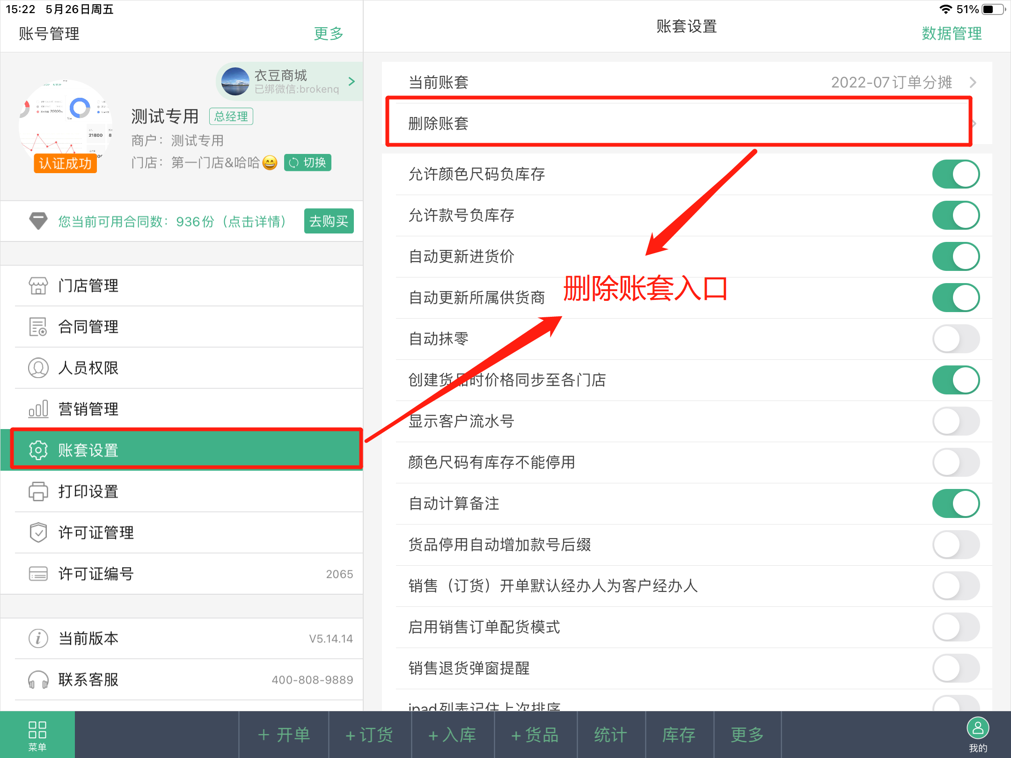Image resolution: width=1011 pixels, height=758 pixels.
Task: Open 数据管理 link
Action: pyautogui.click(x=952, y=33)
